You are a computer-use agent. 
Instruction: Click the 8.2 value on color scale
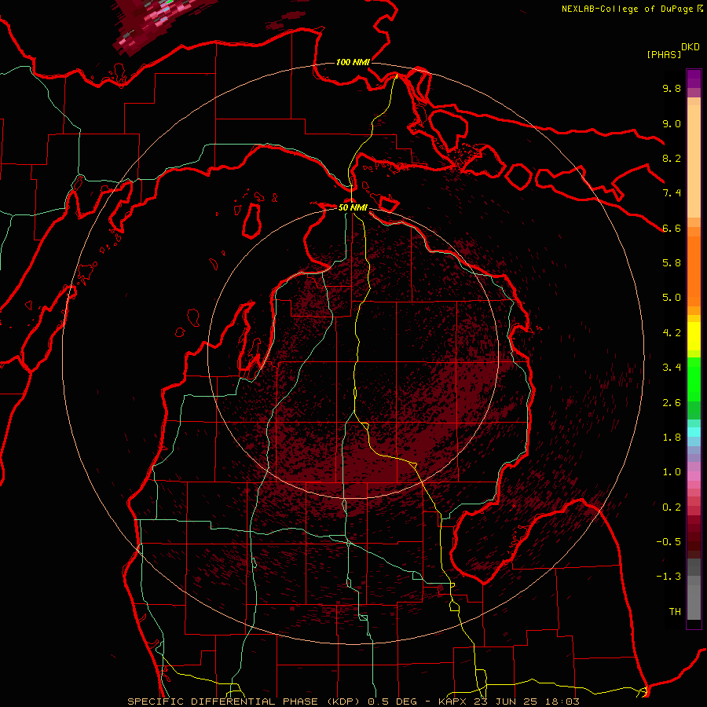[x=672, y=158]
